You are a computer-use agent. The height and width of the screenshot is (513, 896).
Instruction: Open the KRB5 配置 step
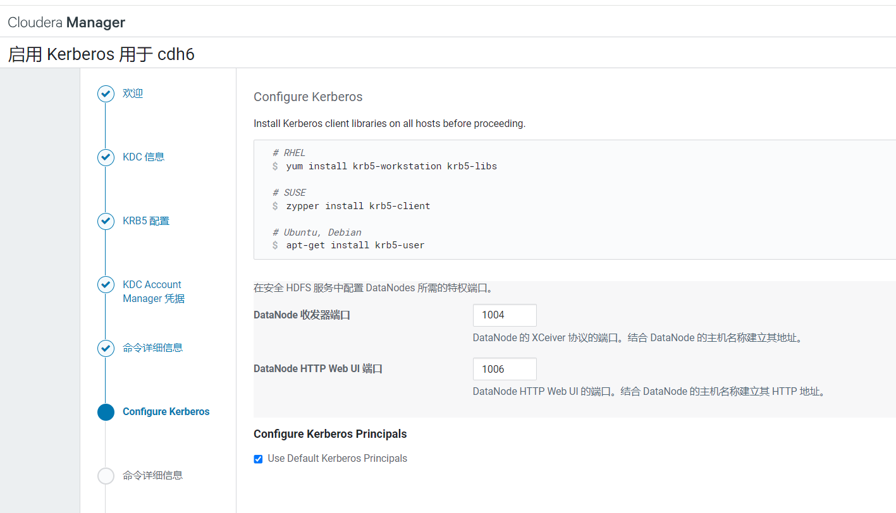click(146, 221)
